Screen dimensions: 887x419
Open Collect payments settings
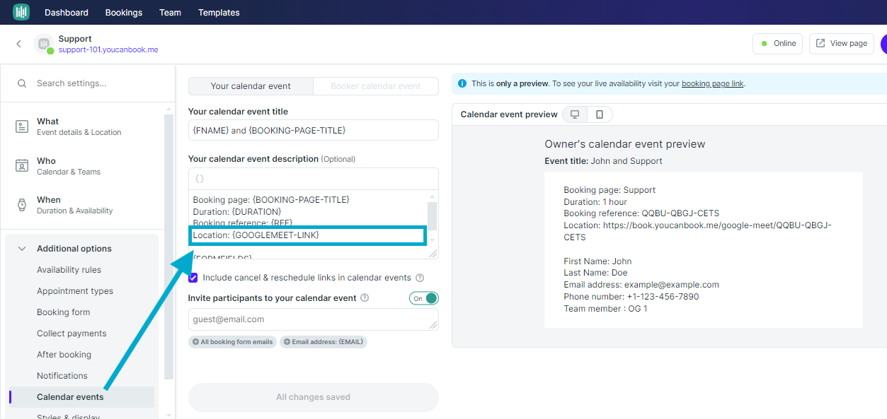tap(71, 334)
